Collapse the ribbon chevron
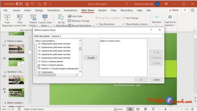197x111 pixels. point(194,30)
